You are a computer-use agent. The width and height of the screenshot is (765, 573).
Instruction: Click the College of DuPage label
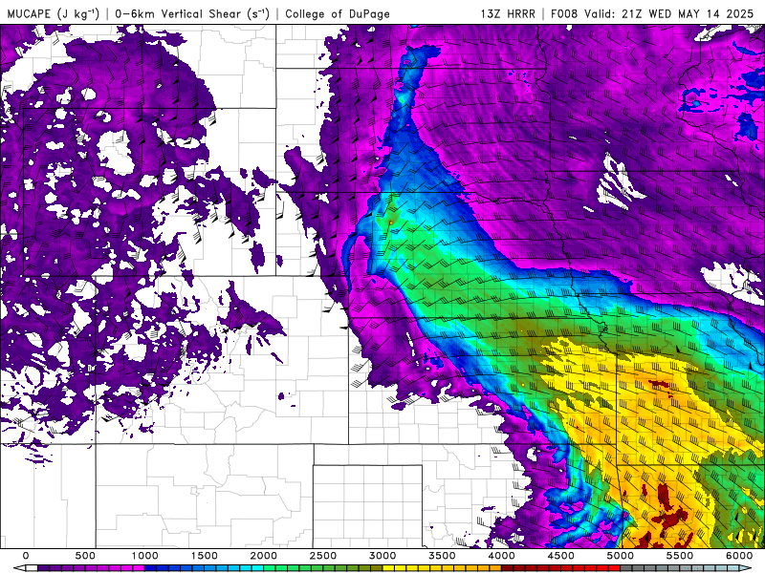pos(338,13)
